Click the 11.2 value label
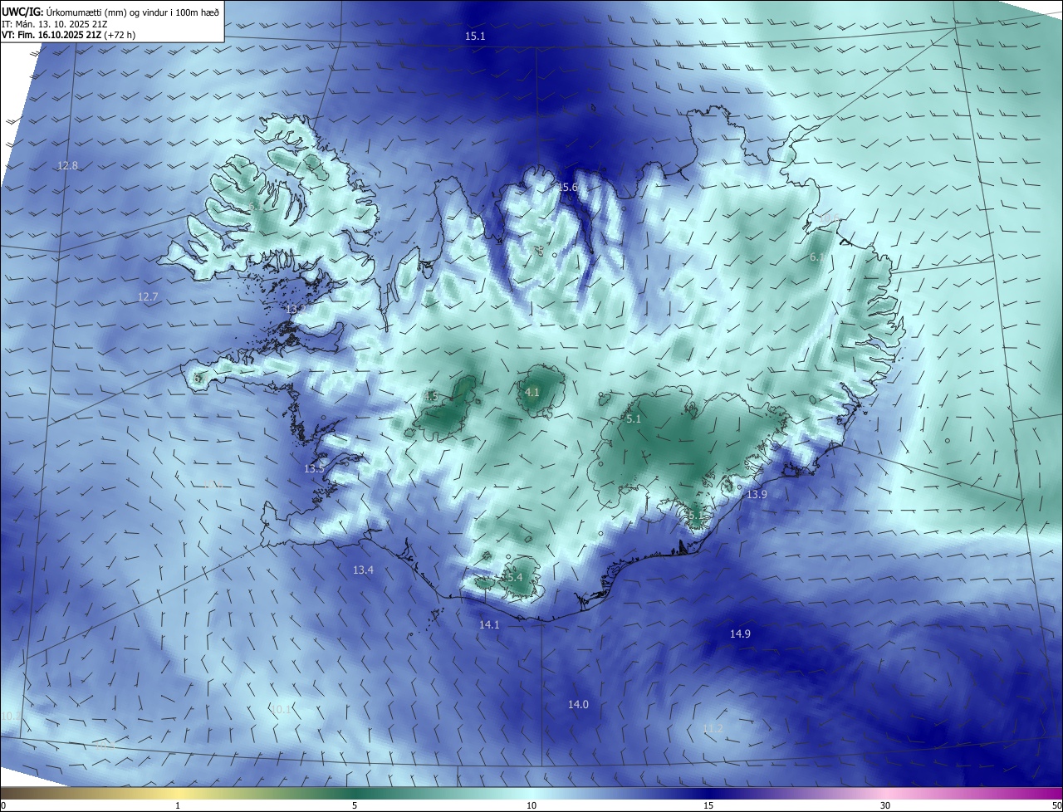Screen dimensions: 1063x812 coord(713,729)
